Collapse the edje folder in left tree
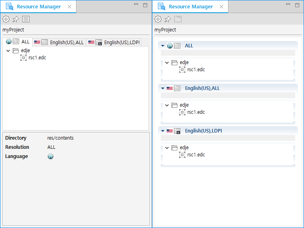The height and width of the screenshot is (228, 304). pos(8,51)
